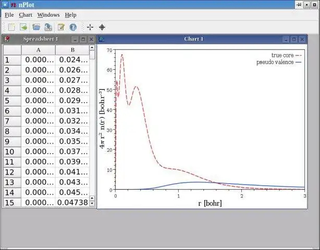The height and width of the screenshot is (250, 320).
Task: Click the blue help question icon
Action: pyautogui.click(x=73, y=27)
